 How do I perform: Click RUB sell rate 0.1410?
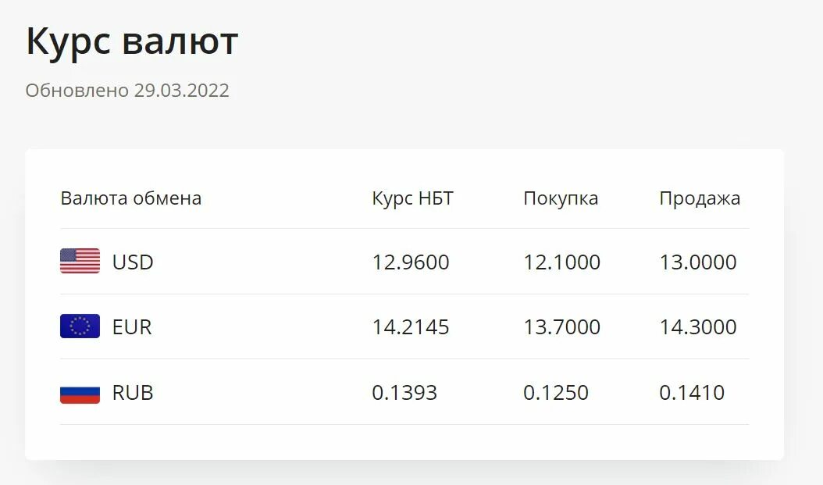[x=692, y=392]
